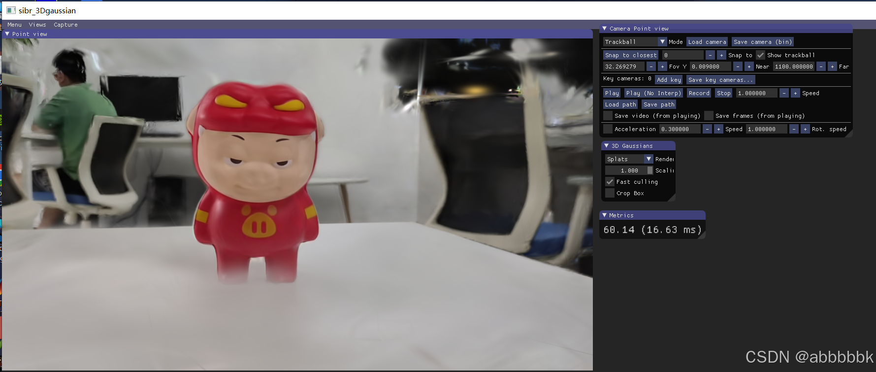Collapse the Camera Point view panel
This screenshot has height=372, width=876.
[x=605, y=29]
